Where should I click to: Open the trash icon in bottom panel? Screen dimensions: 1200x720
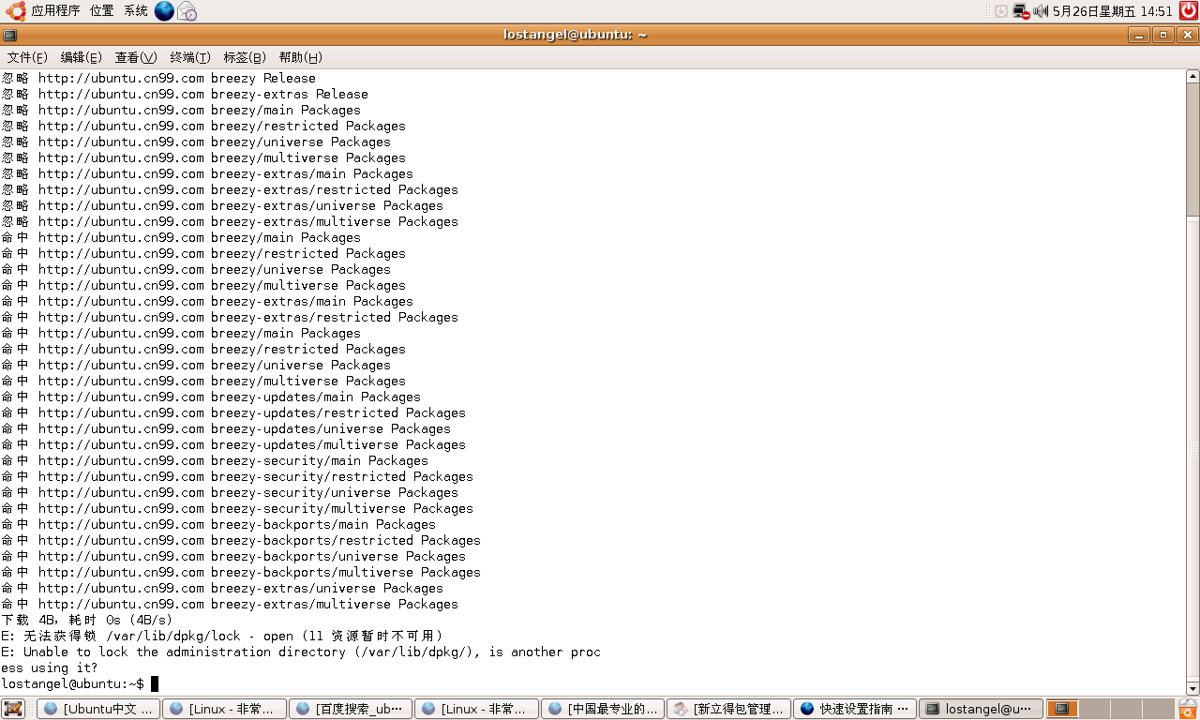pos(1188,709)
